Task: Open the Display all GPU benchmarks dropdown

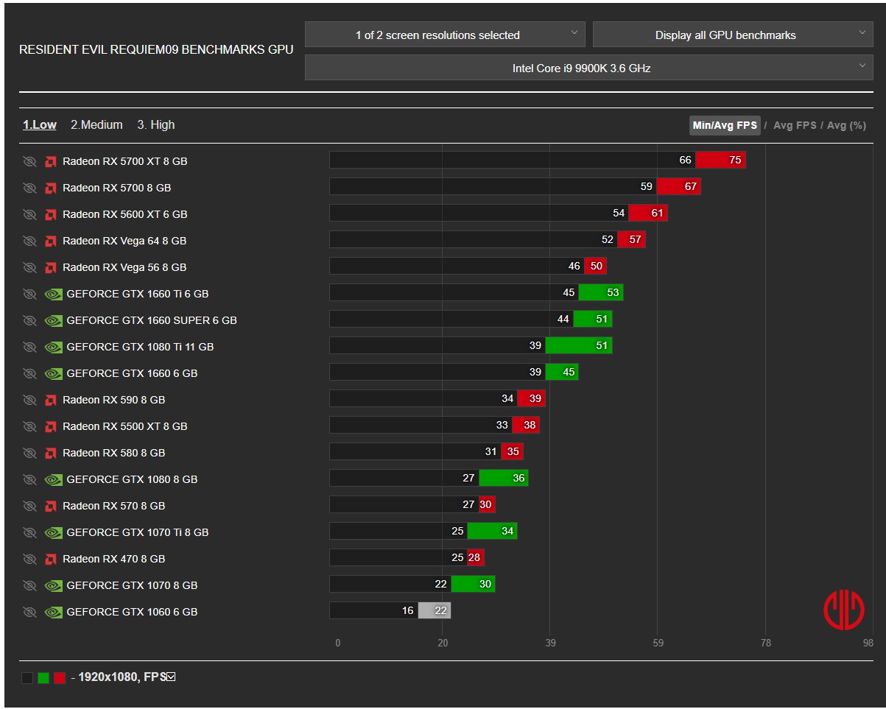Action: tap(733, 35)
